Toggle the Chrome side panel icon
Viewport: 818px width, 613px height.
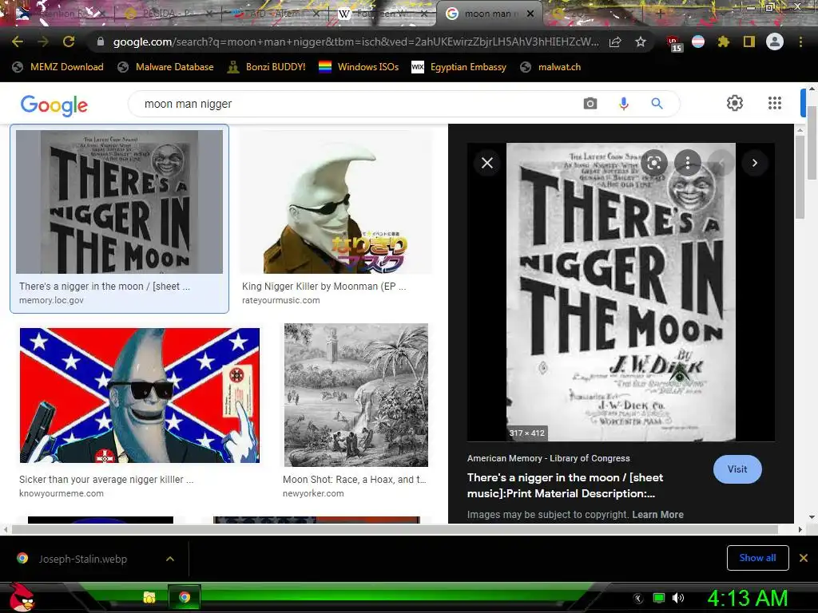pyautogui.click(x=749, y=42)
